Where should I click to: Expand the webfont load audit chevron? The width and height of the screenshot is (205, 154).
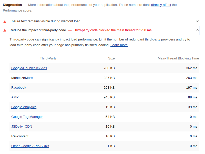coord(197,21)
